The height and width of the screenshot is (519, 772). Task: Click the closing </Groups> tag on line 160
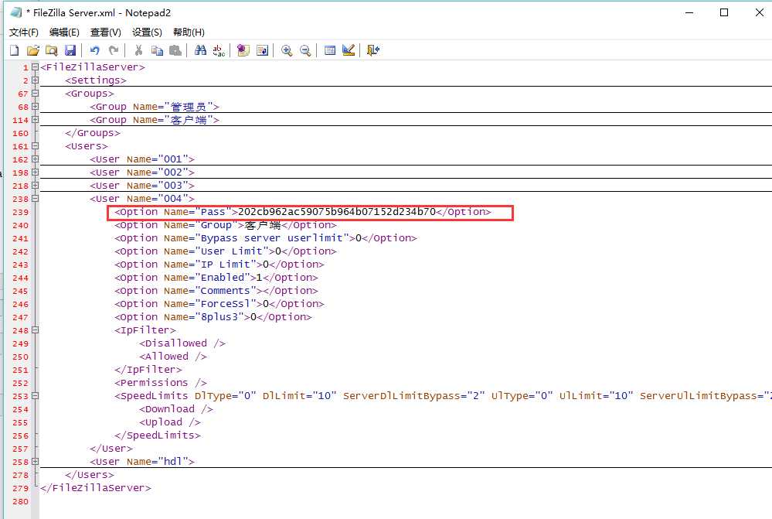pyautogui.click(x=93, y=133)
